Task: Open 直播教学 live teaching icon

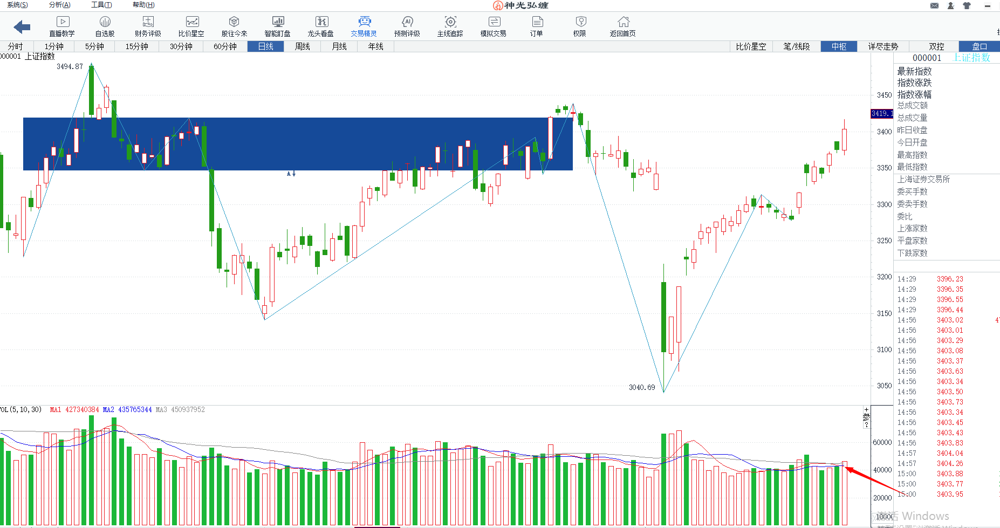Action: (63, 22)
